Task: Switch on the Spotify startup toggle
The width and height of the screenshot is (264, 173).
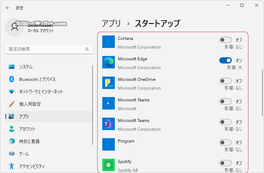Action: pos(225,163)
